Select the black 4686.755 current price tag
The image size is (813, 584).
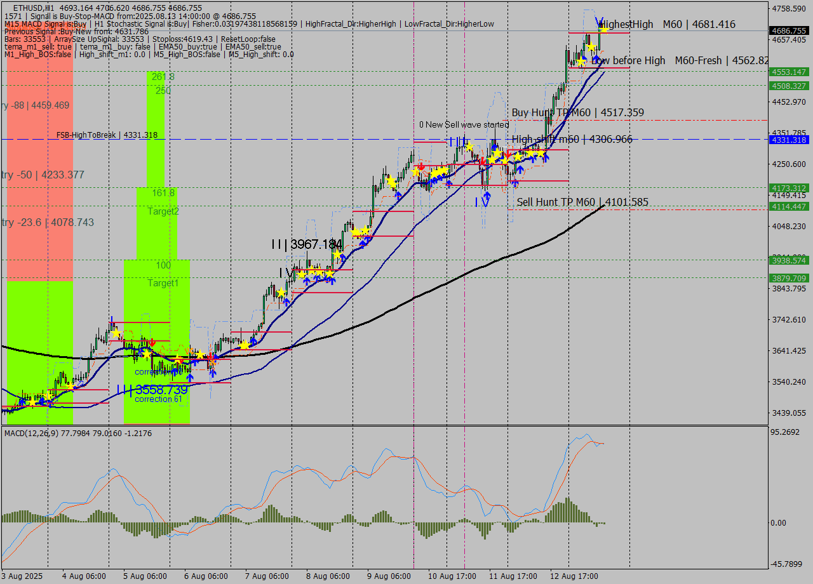coord(789,29)
